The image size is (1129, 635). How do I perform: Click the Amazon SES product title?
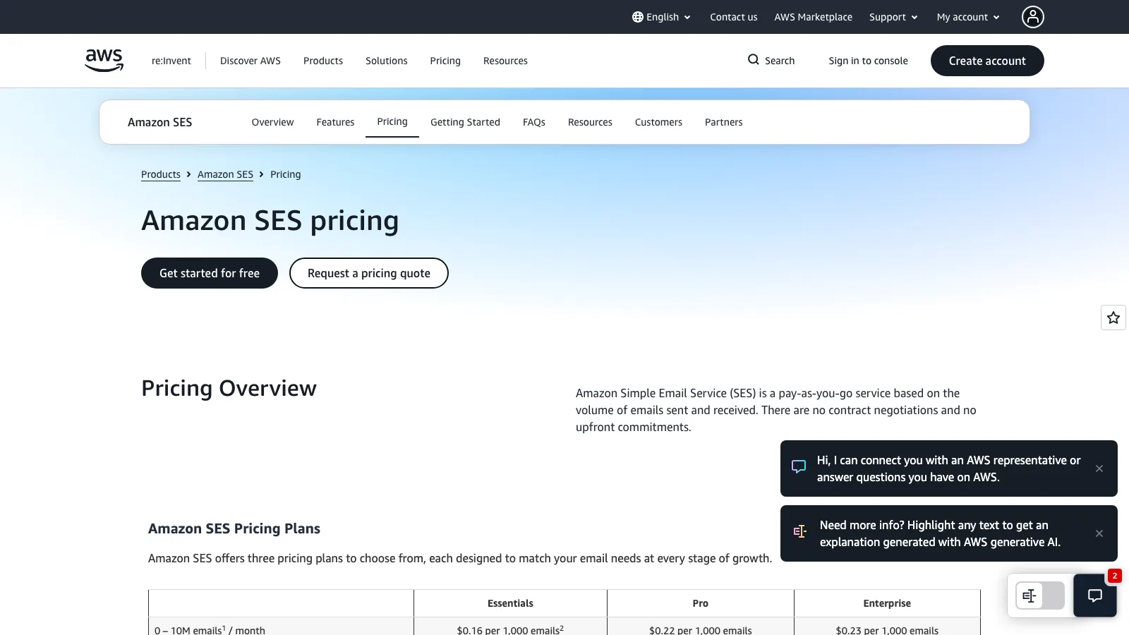(x=159, y=122)
